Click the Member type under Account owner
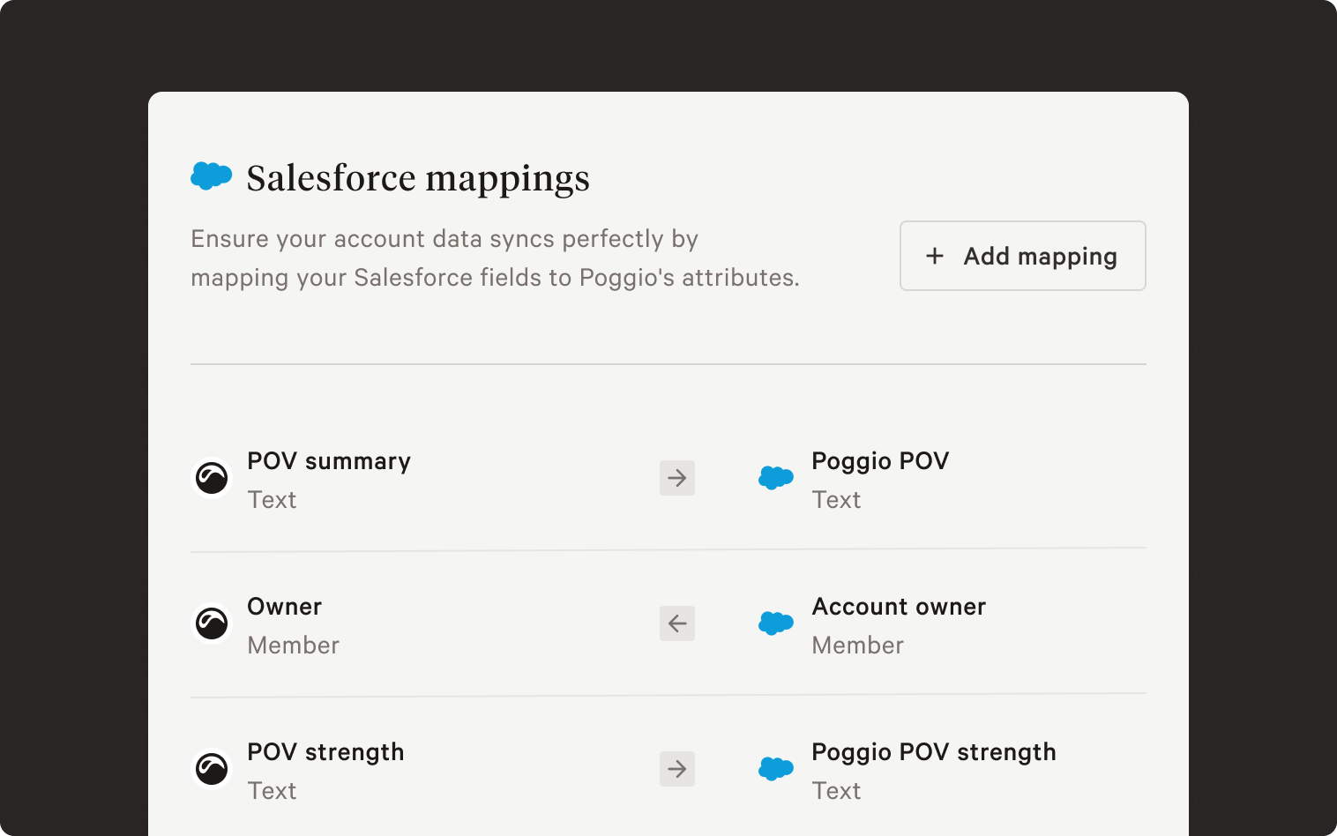The width and height of the screenshot is (1337, 836). 858,646
